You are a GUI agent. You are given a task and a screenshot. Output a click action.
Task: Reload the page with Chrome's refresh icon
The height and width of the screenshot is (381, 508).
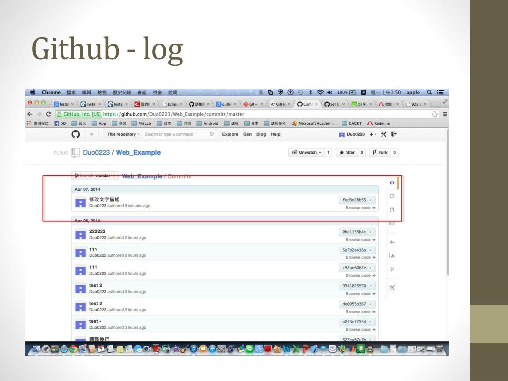tap(49, 114)
